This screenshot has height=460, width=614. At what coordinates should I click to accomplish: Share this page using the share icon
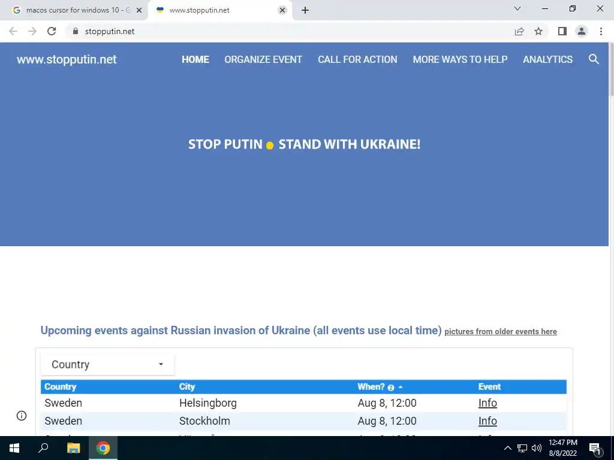click(519, 31)
